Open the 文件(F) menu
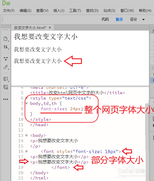The height and width of the screenshot is (181, 154). coord(9,11)
